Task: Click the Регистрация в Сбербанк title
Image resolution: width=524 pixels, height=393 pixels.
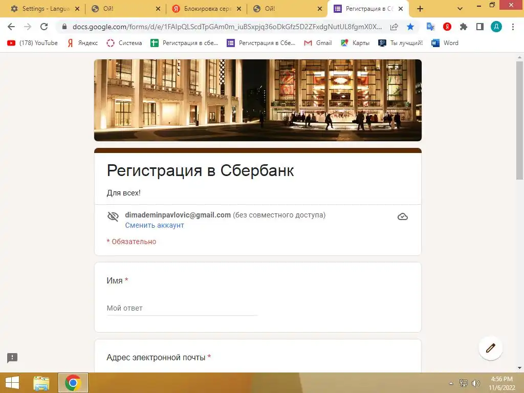Action: click(x=200, y=170)
